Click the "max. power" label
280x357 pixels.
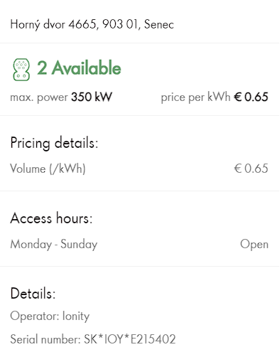point(39,97)
